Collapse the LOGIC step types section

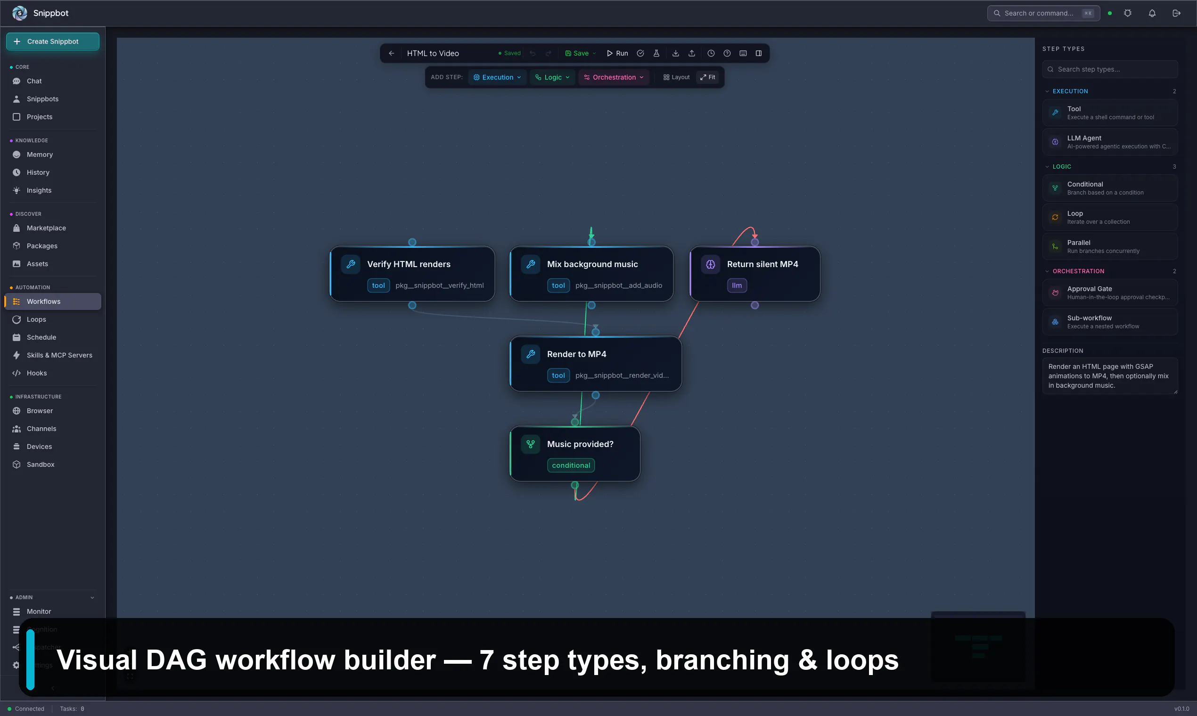[1047, 166]
